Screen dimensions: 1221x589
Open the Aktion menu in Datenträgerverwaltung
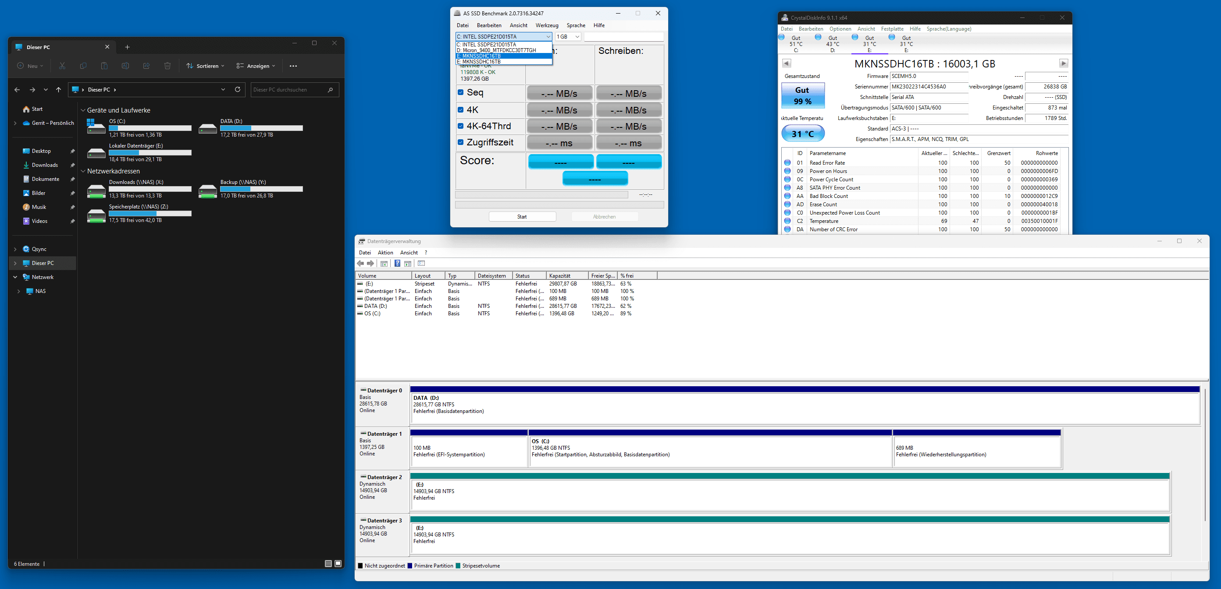(385, 253)
